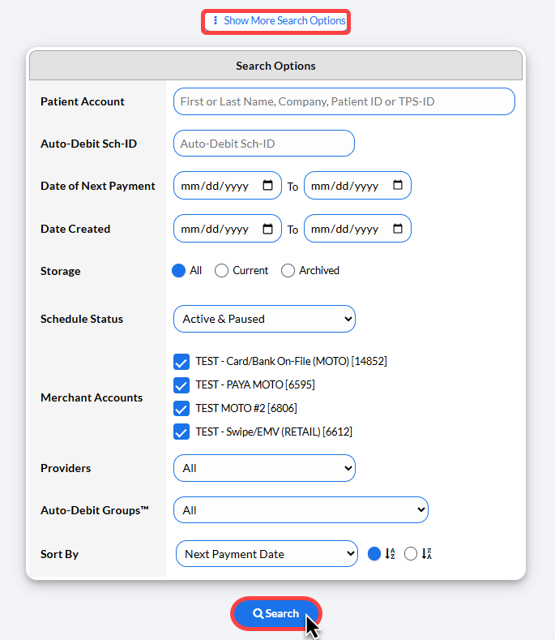555x640 pixels.
Task: Open calendar picker for Date Created start
Action: click(267, 229)
